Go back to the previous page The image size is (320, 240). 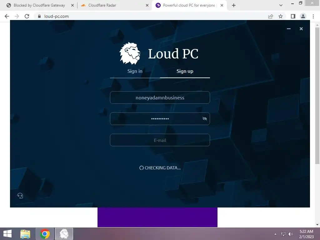[7, 16]
